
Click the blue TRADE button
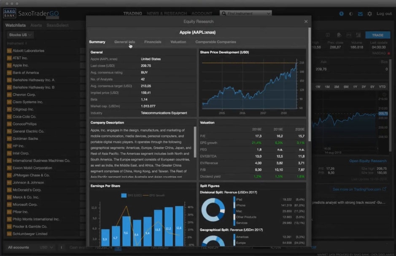pos(377,35)
